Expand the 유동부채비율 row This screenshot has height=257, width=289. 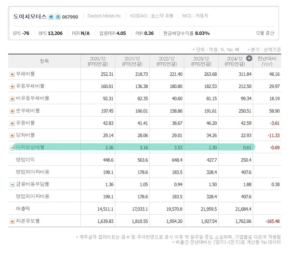(12, 86)
